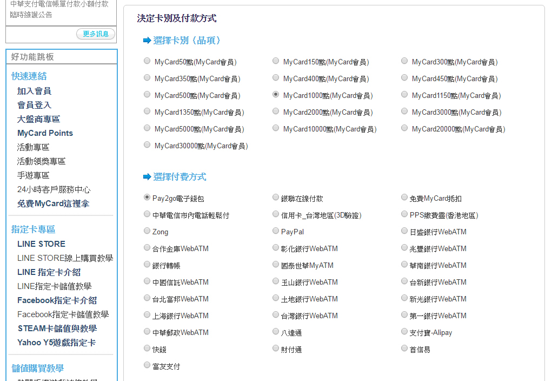Select 日盛銀行WebATM payment
Viewport: 552px width, 381px height.
(x=404, y=231)
